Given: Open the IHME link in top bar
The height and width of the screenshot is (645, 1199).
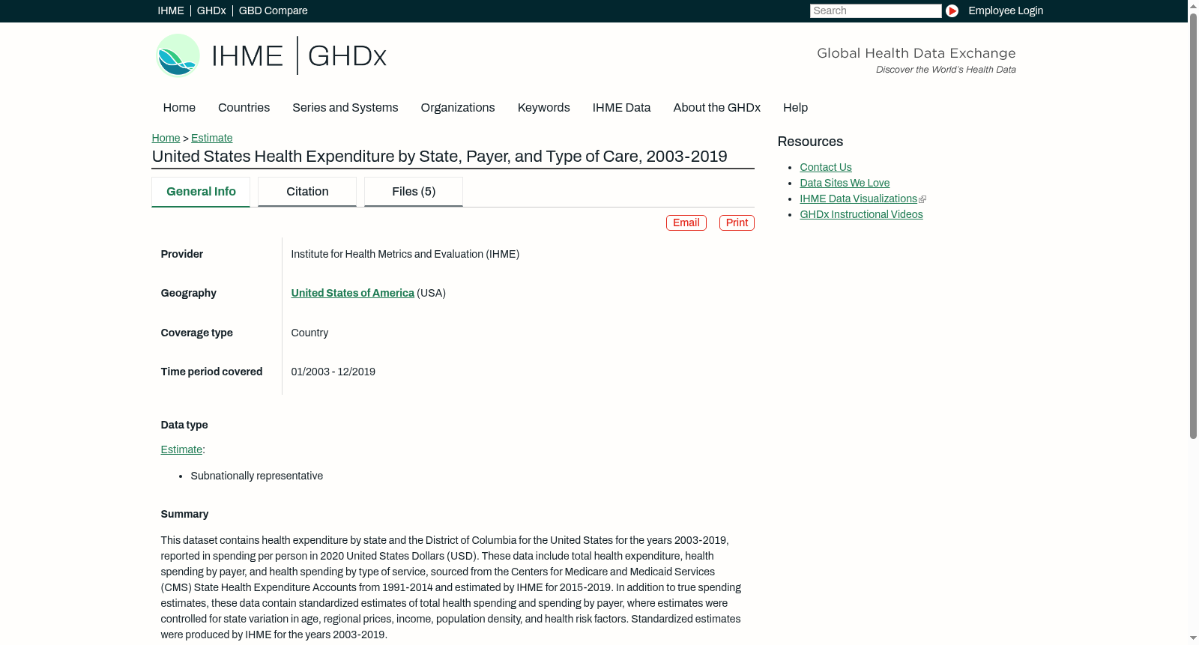Looking at the screenshot, I should [x=171, y=10].
